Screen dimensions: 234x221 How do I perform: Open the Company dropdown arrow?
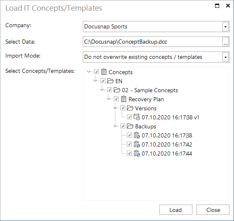pyautogui.click(x=225, y=27)
